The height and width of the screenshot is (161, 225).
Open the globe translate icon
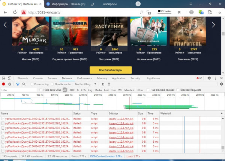[x=191, y=12]
